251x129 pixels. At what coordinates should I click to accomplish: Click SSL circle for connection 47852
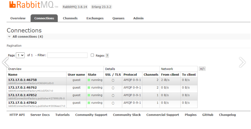(113, 95)
